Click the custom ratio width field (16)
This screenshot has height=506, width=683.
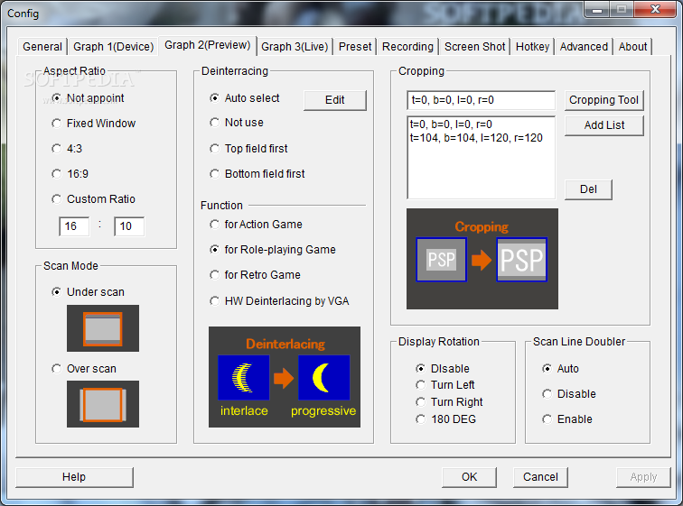(74, 226)
